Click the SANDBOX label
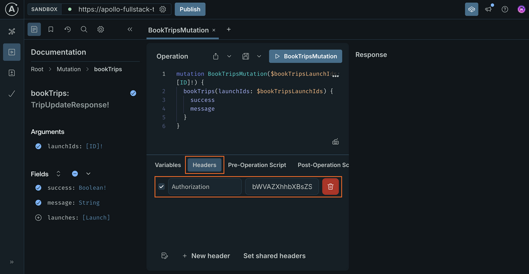 45,9
